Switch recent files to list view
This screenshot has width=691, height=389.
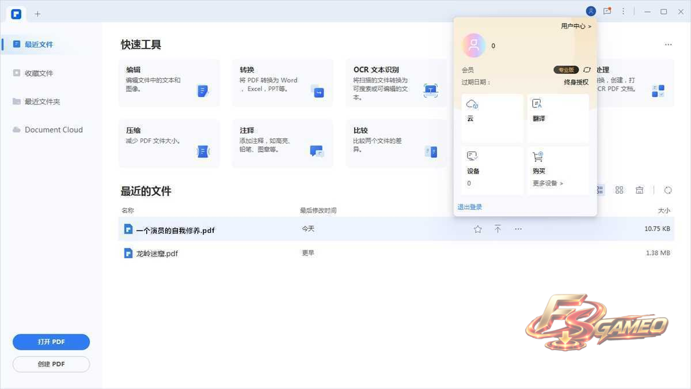[x=601, y=190]
